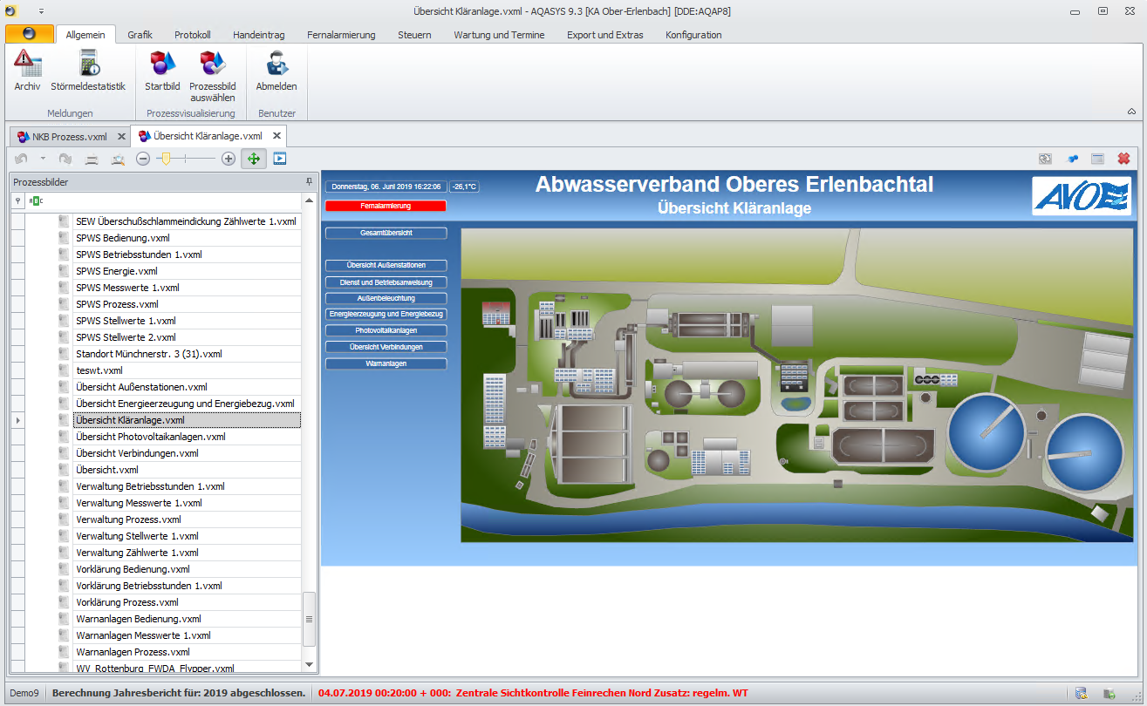Open the Wartung und Termine tab
Image resolution: width=1147 pixels, height=706 pixels.
pos(499,35)
